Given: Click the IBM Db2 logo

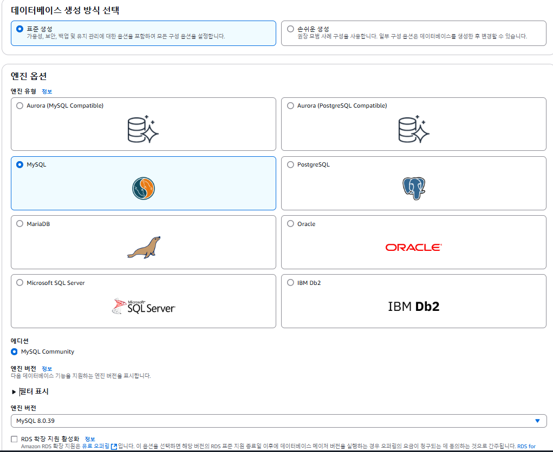Looking at the screenshot, I should coord(414,307).
